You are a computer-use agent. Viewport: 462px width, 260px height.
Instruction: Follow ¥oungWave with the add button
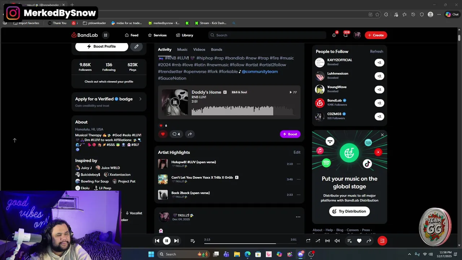(379, 90)
